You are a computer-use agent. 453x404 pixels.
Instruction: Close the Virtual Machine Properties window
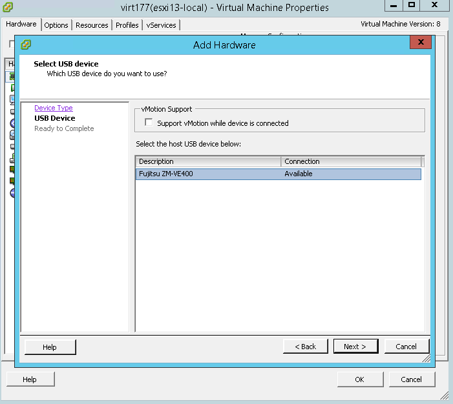click(434, 5)
